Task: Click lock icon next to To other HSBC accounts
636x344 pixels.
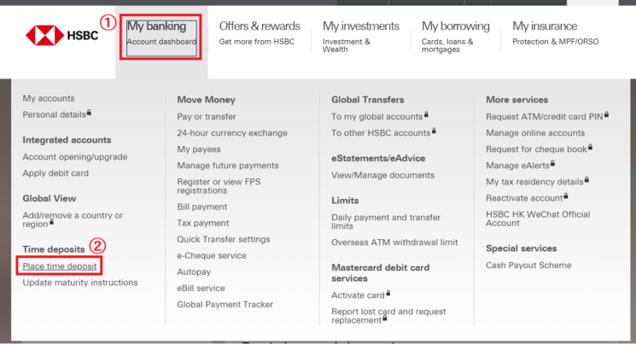Action: pos(435,131)
